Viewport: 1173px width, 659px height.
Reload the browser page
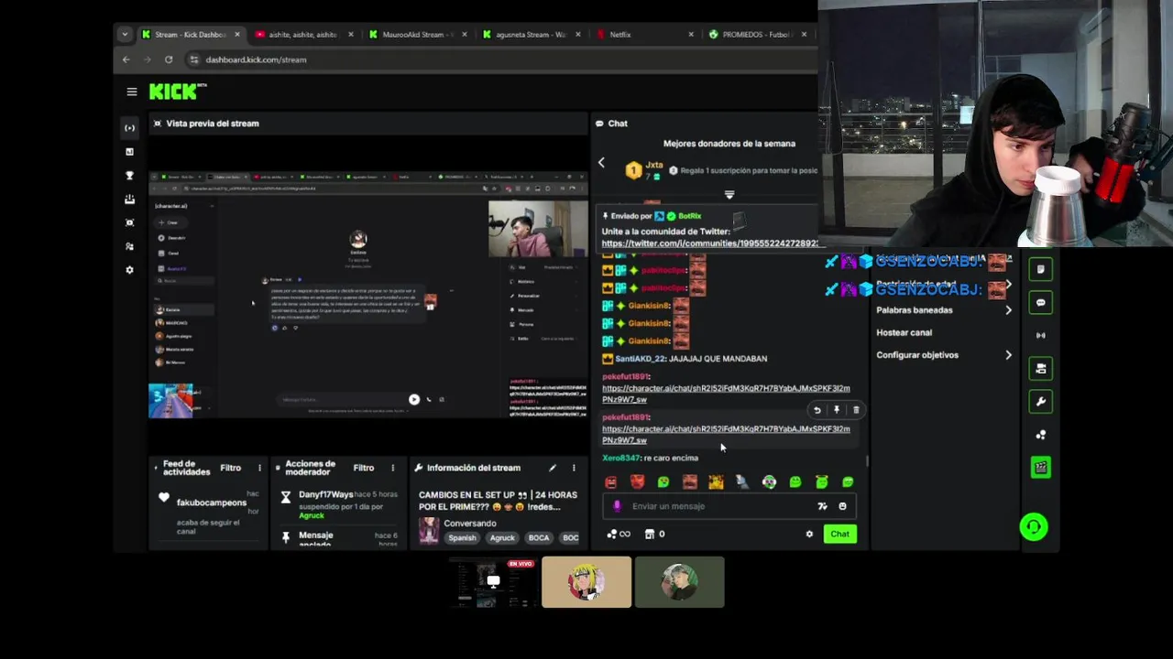pos(169,59)
